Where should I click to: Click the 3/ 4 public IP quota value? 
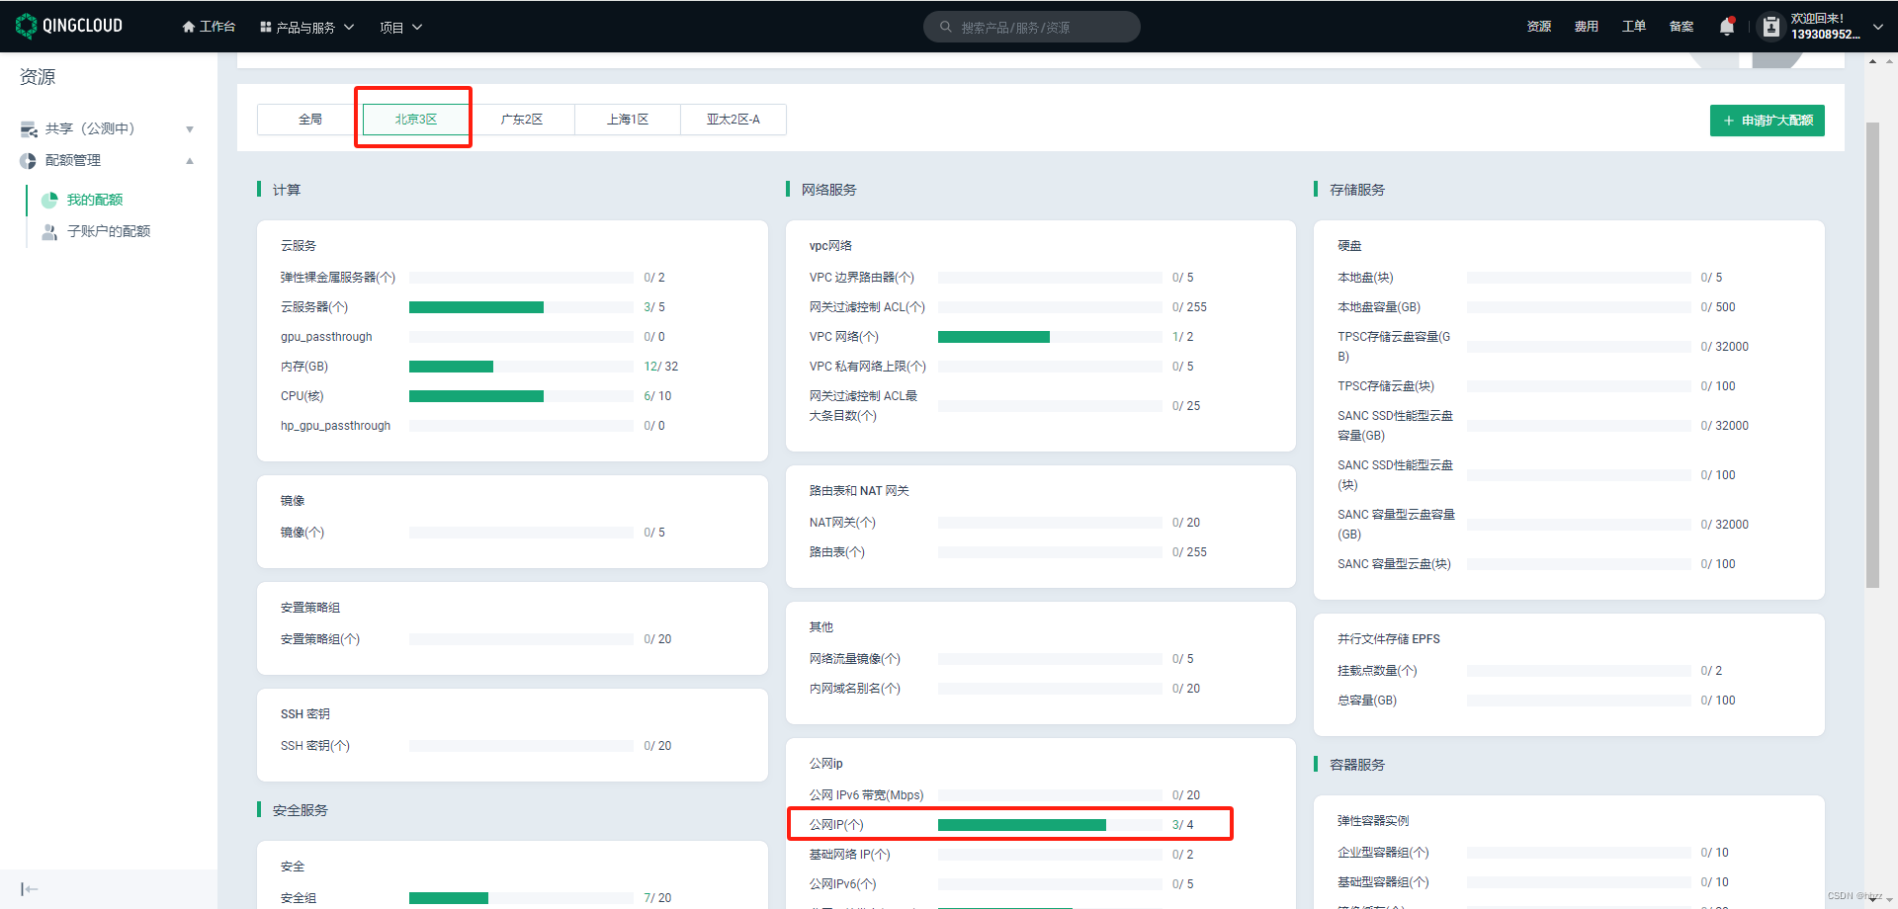[1183, 825]
